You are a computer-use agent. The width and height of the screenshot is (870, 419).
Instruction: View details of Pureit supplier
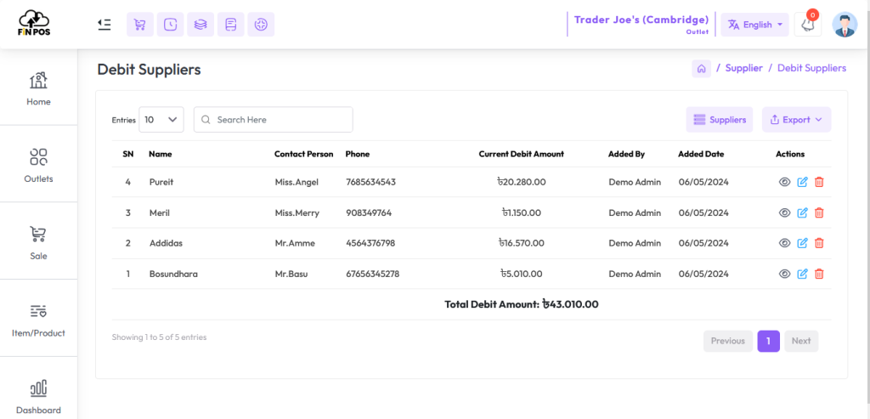coord(784,182)
